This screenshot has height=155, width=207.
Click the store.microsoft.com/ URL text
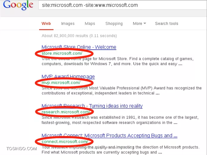62,53
